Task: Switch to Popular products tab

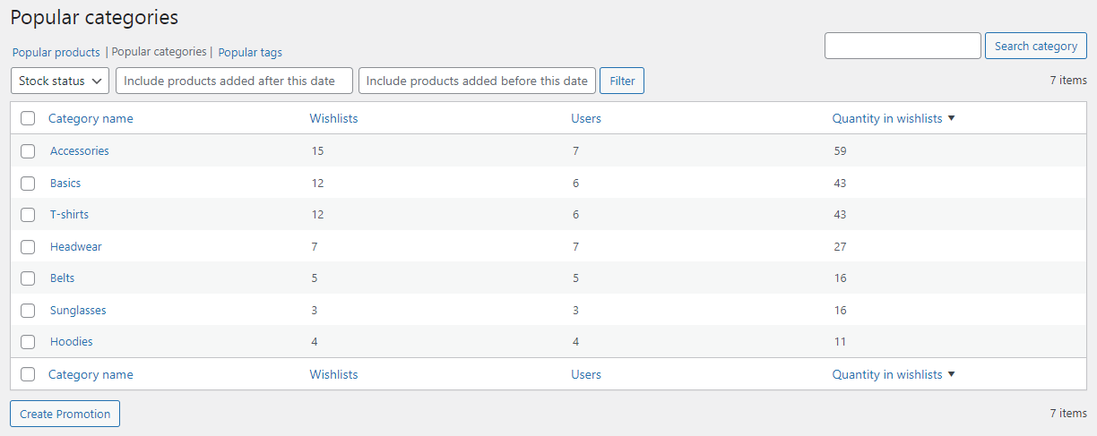Action: click(56, 53)
